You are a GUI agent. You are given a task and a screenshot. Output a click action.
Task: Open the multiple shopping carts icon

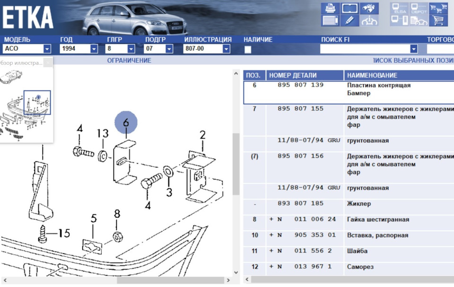438,8
